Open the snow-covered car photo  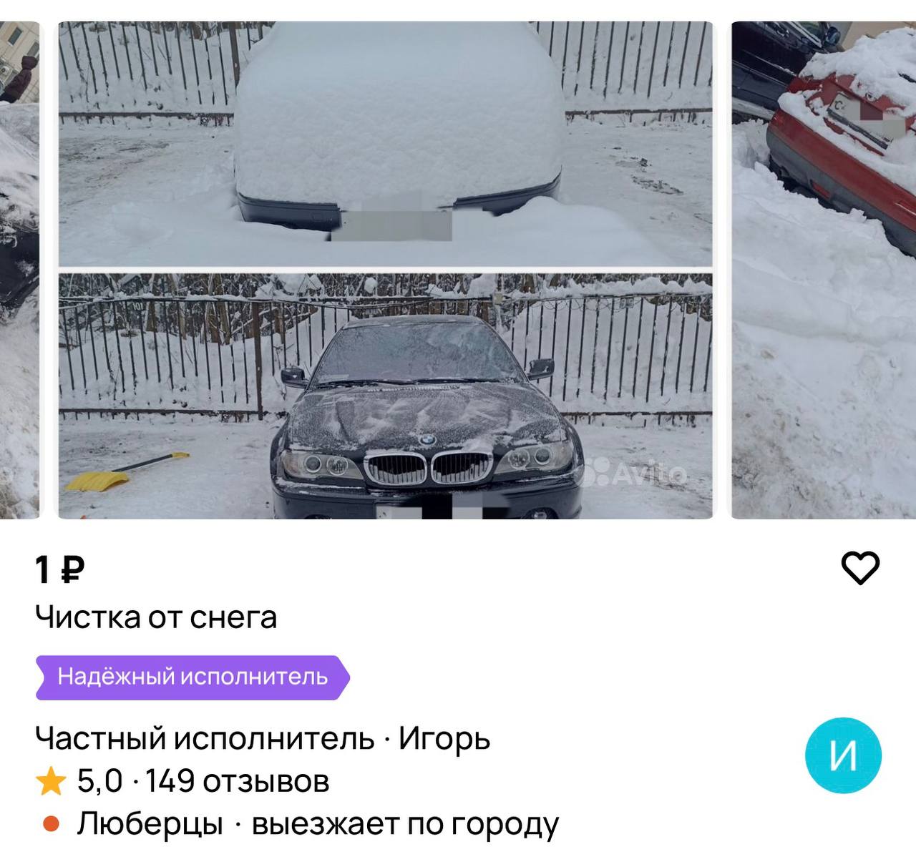point(385,144)
